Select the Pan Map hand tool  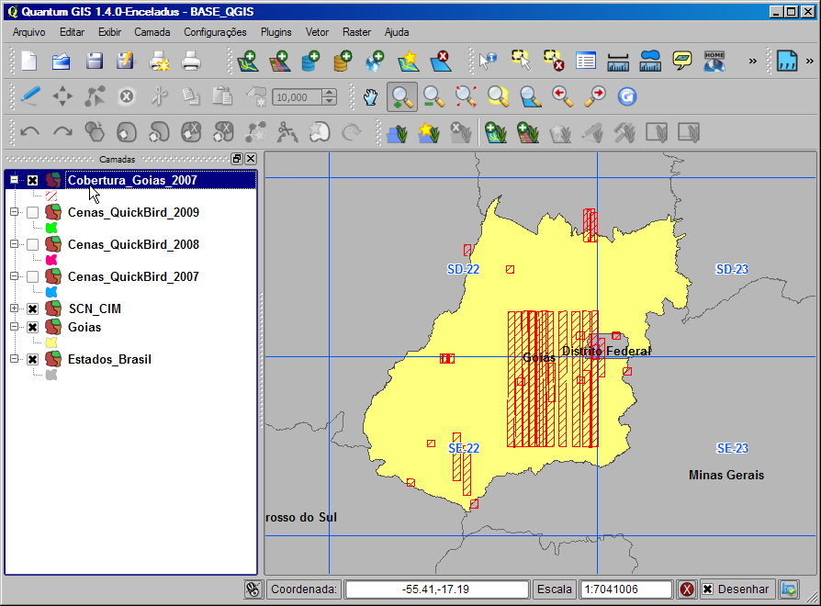(x=370, y=96)
